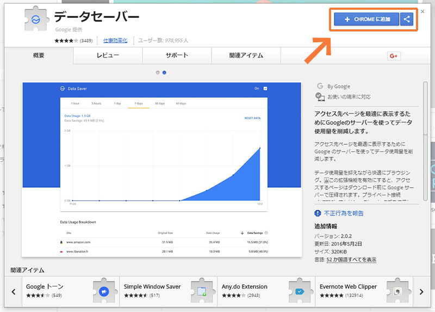Toggle the On checkbox in the screenshot

pyautogui.click(x=265, y=88)
